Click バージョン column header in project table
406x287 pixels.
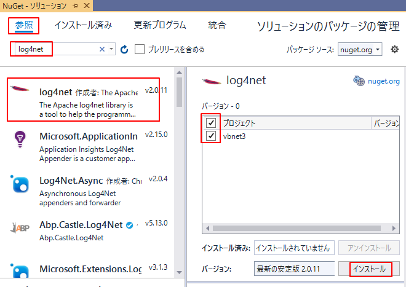click(x=386, y=123)
